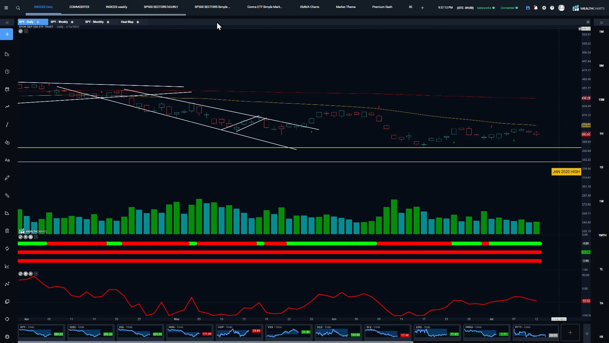The width and height of the screenshot is (609, 343).
Task: Open the user profile avatar
Action: coord(561,8)
